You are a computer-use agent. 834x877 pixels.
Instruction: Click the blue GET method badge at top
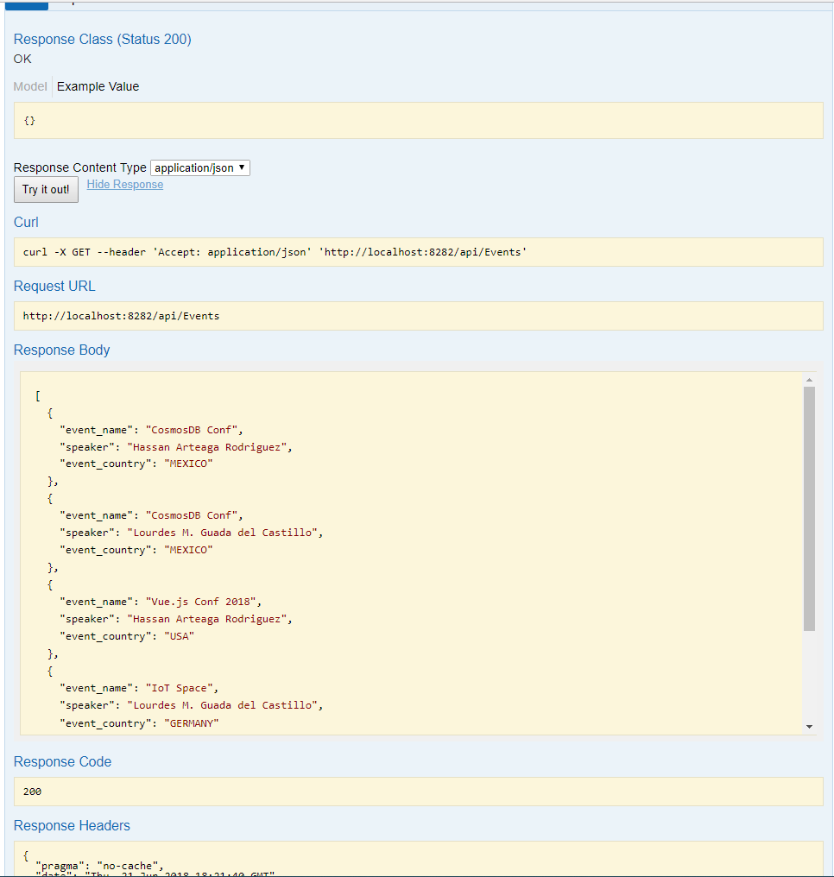tap(26, 4)
